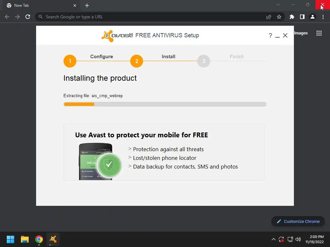Open the Images link on New Tab page

301,33
